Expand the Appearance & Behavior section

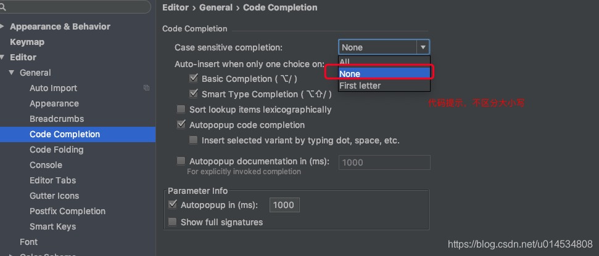pos(3,26)
